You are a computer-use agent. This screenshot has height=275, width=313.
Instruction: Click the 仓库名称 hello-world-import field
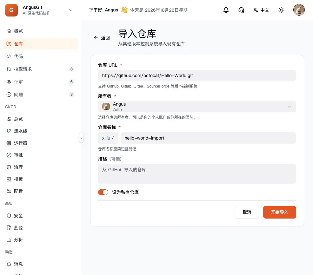coord(208,138)
